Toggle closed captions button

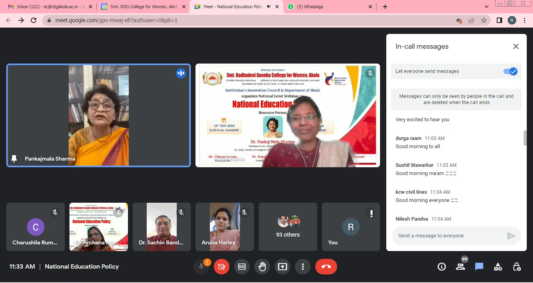[242, 267]
